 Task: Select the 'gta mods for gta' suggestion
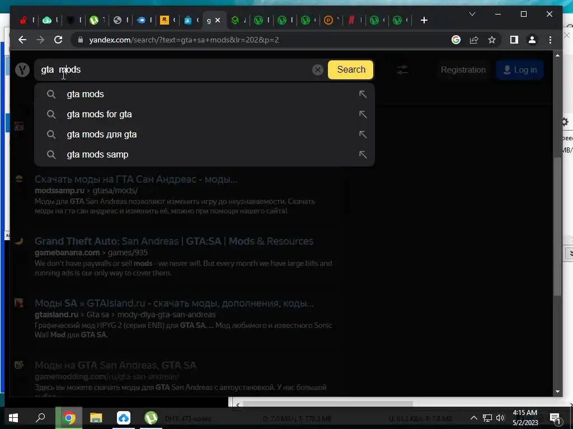pyautogui.click(x=204, y=114)
